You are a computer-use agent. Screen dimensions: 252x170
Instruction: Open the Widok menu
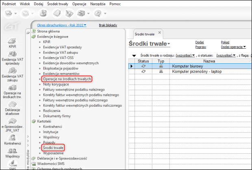click(25, 4)
